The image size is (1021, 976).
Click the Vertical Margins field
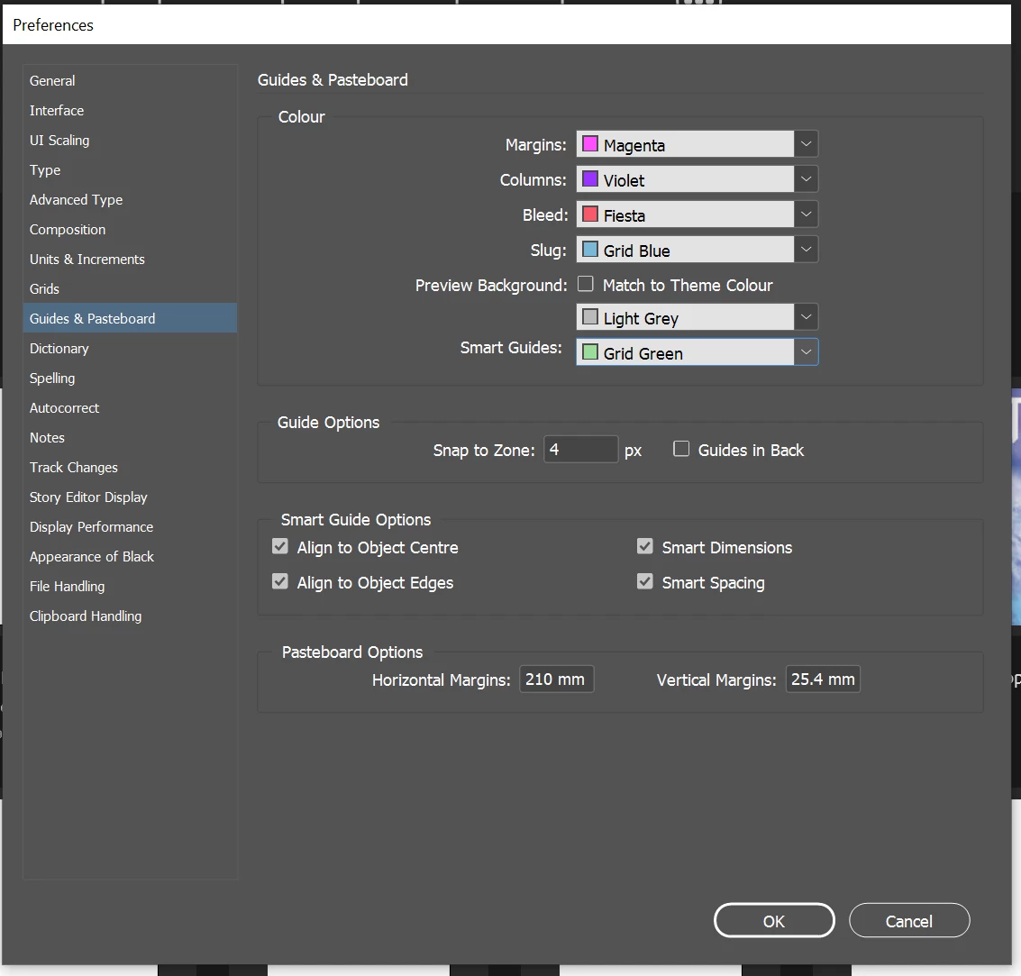(823, 680)
